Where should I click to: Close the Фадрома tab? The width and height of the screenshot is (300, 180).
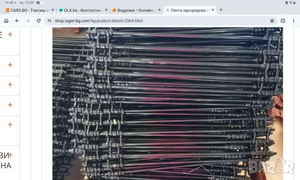pos(159,10)
